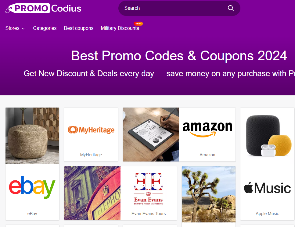Open the Amazon logo card

tap(207, 129)
